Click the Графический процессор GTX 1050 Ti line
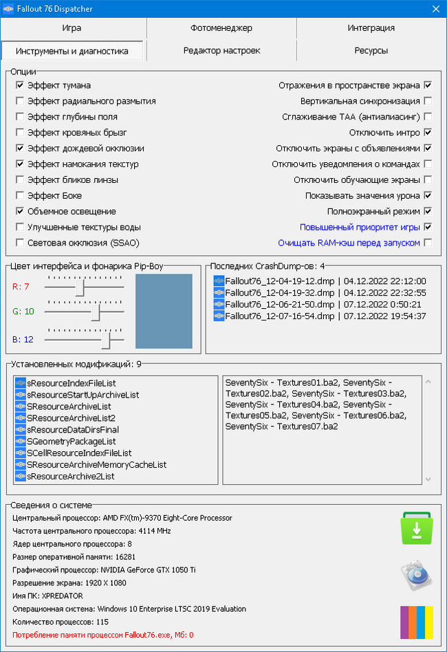The image size is (447, 652). 104,569
